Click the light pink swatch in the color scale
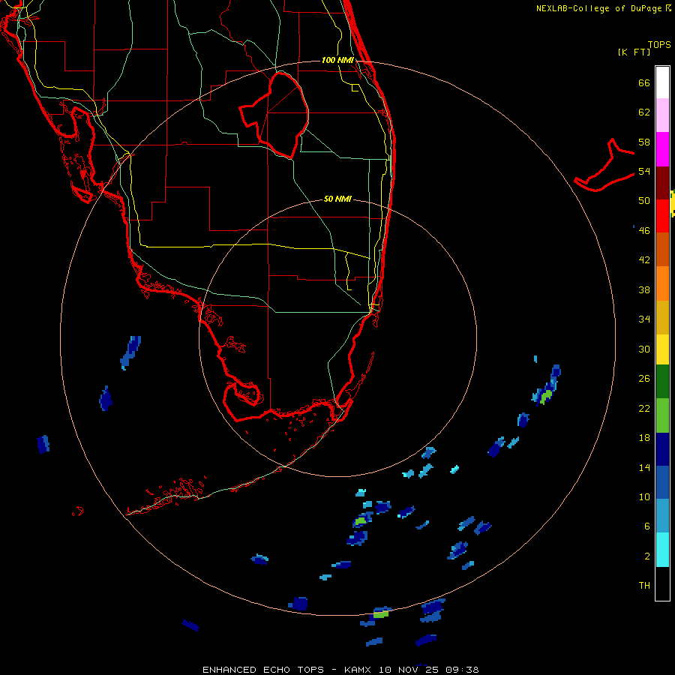 click(662, 115)
